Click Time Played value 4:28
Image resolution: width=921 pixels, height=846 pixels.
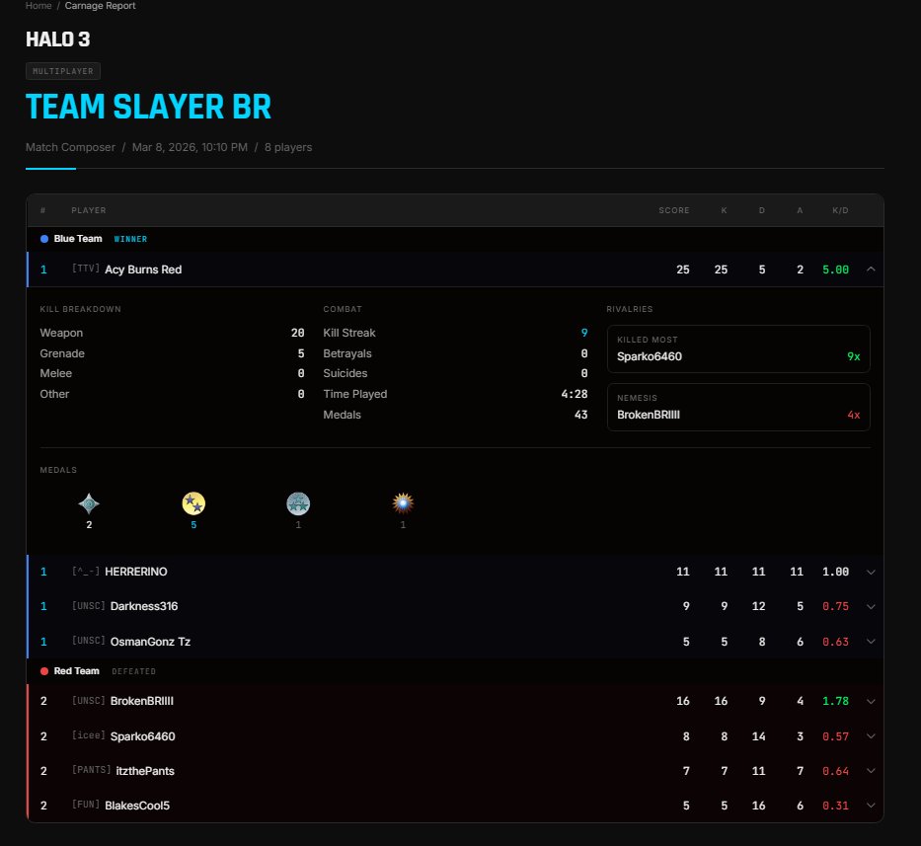(574, 394)
